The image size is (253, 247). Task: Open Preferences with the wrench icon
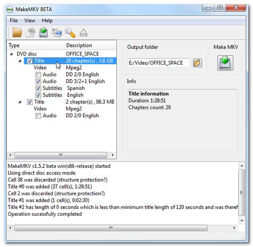pos(70,32)
